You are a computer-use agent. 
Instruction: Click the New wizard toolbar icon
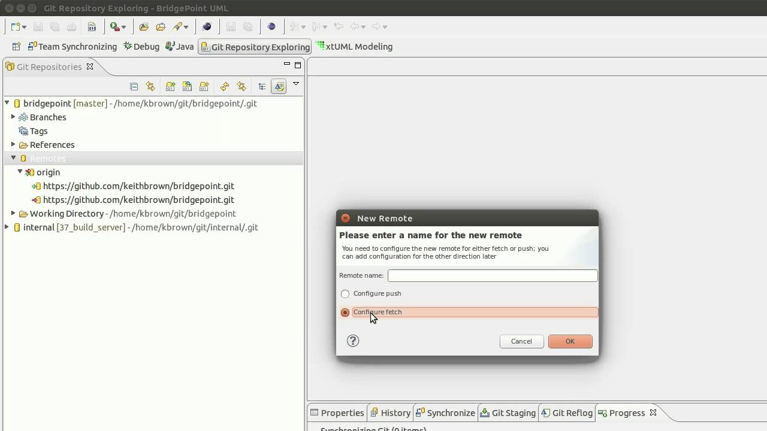(16, 26)
